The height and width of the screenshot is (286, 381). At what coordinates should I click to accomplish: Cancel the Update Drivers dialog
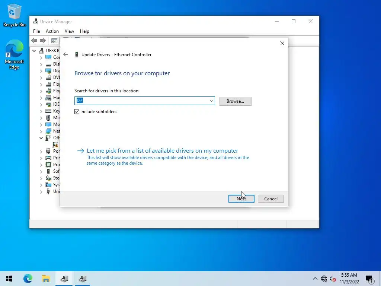click(271, 199)
